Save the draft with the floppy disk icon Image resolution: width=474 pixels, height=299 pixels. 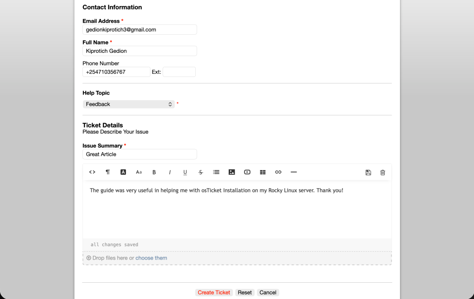pos(368,172)
